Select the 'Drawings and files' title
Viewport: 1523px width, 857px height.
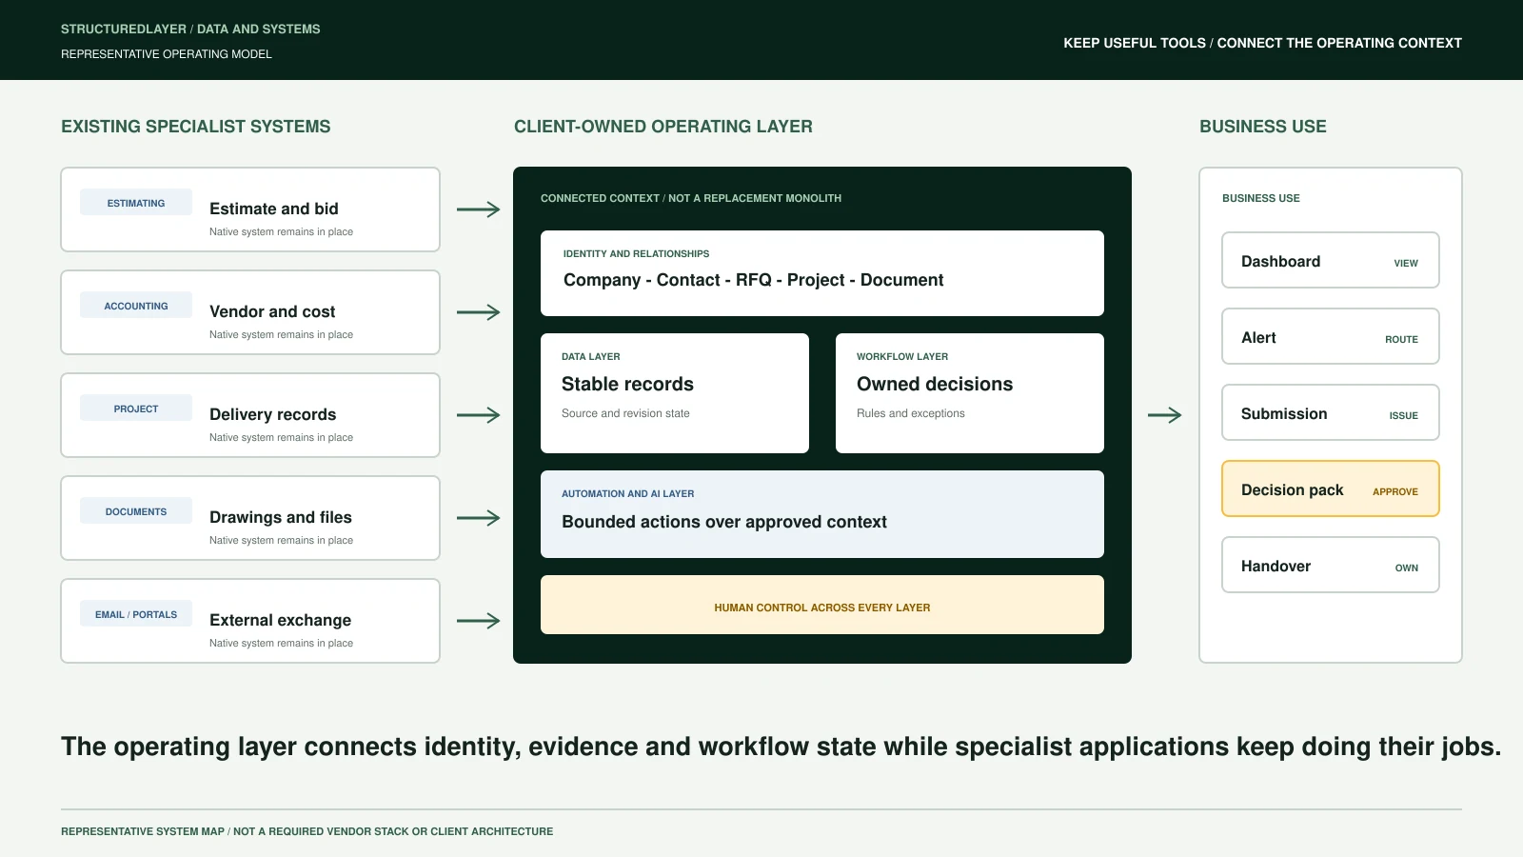pyautogui.click(x=281, y=517)
